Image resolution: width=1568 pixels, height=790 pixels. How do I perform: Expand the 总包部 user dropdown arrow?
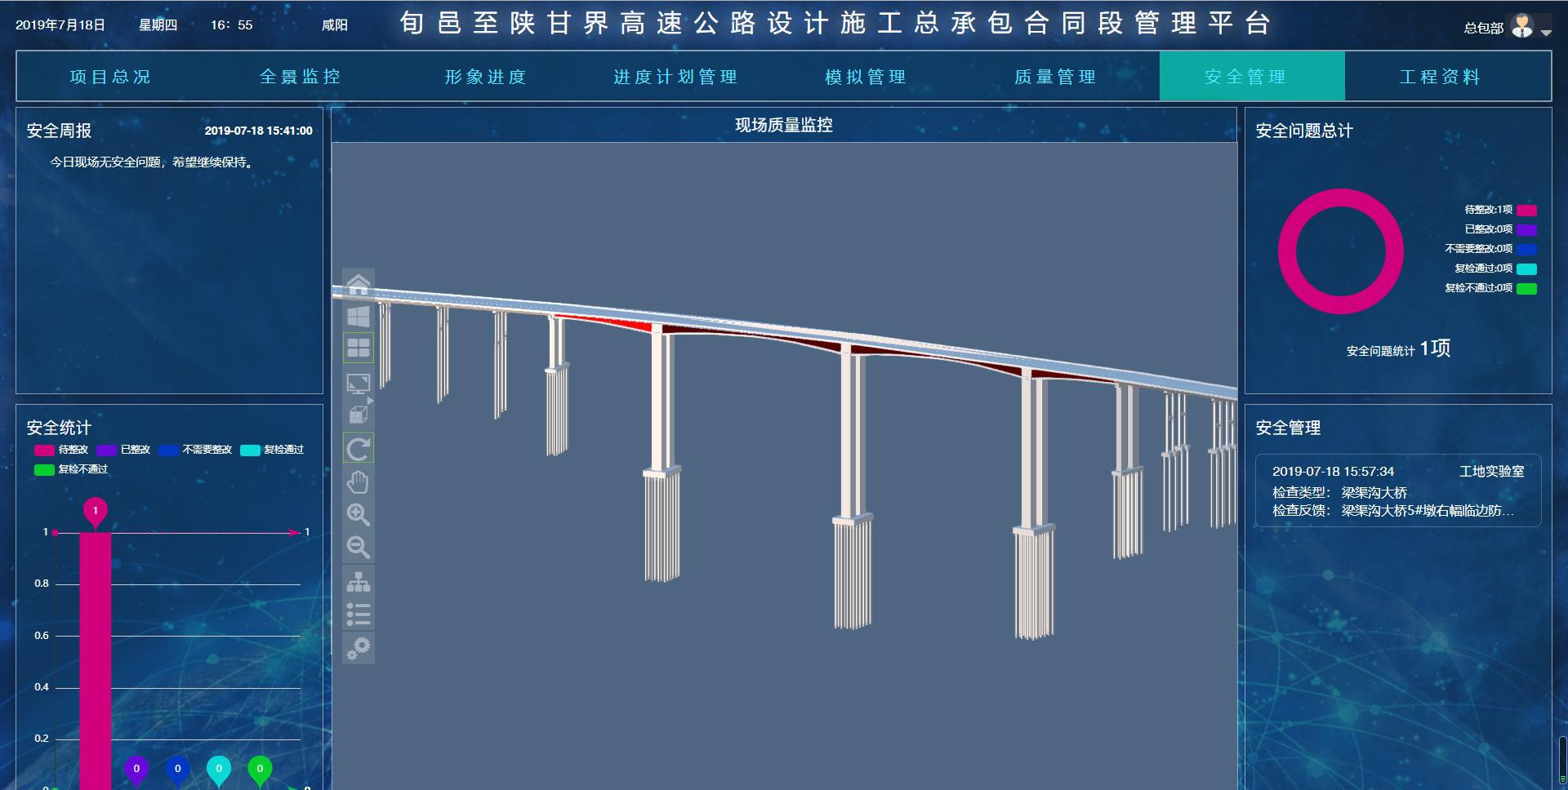pyautogui.click(x=1546, y=33)
